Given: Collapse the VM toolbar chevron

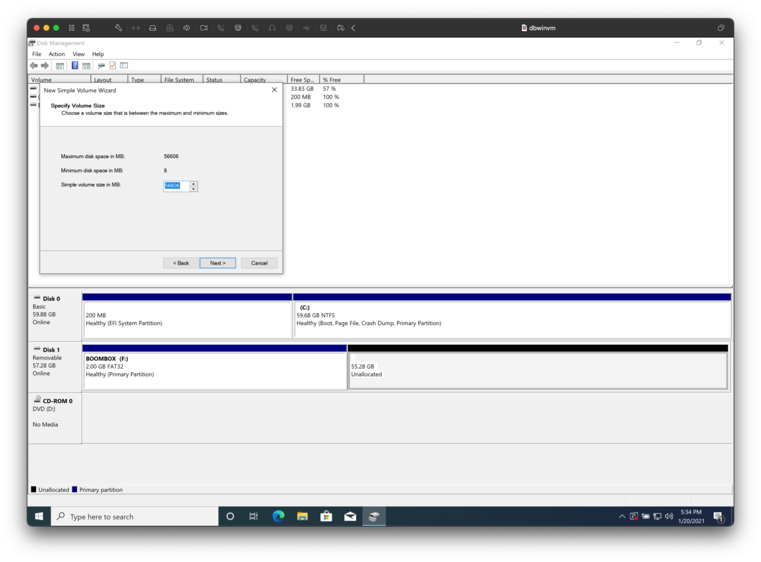Looking at the screenshot, I should coord(353,28).
